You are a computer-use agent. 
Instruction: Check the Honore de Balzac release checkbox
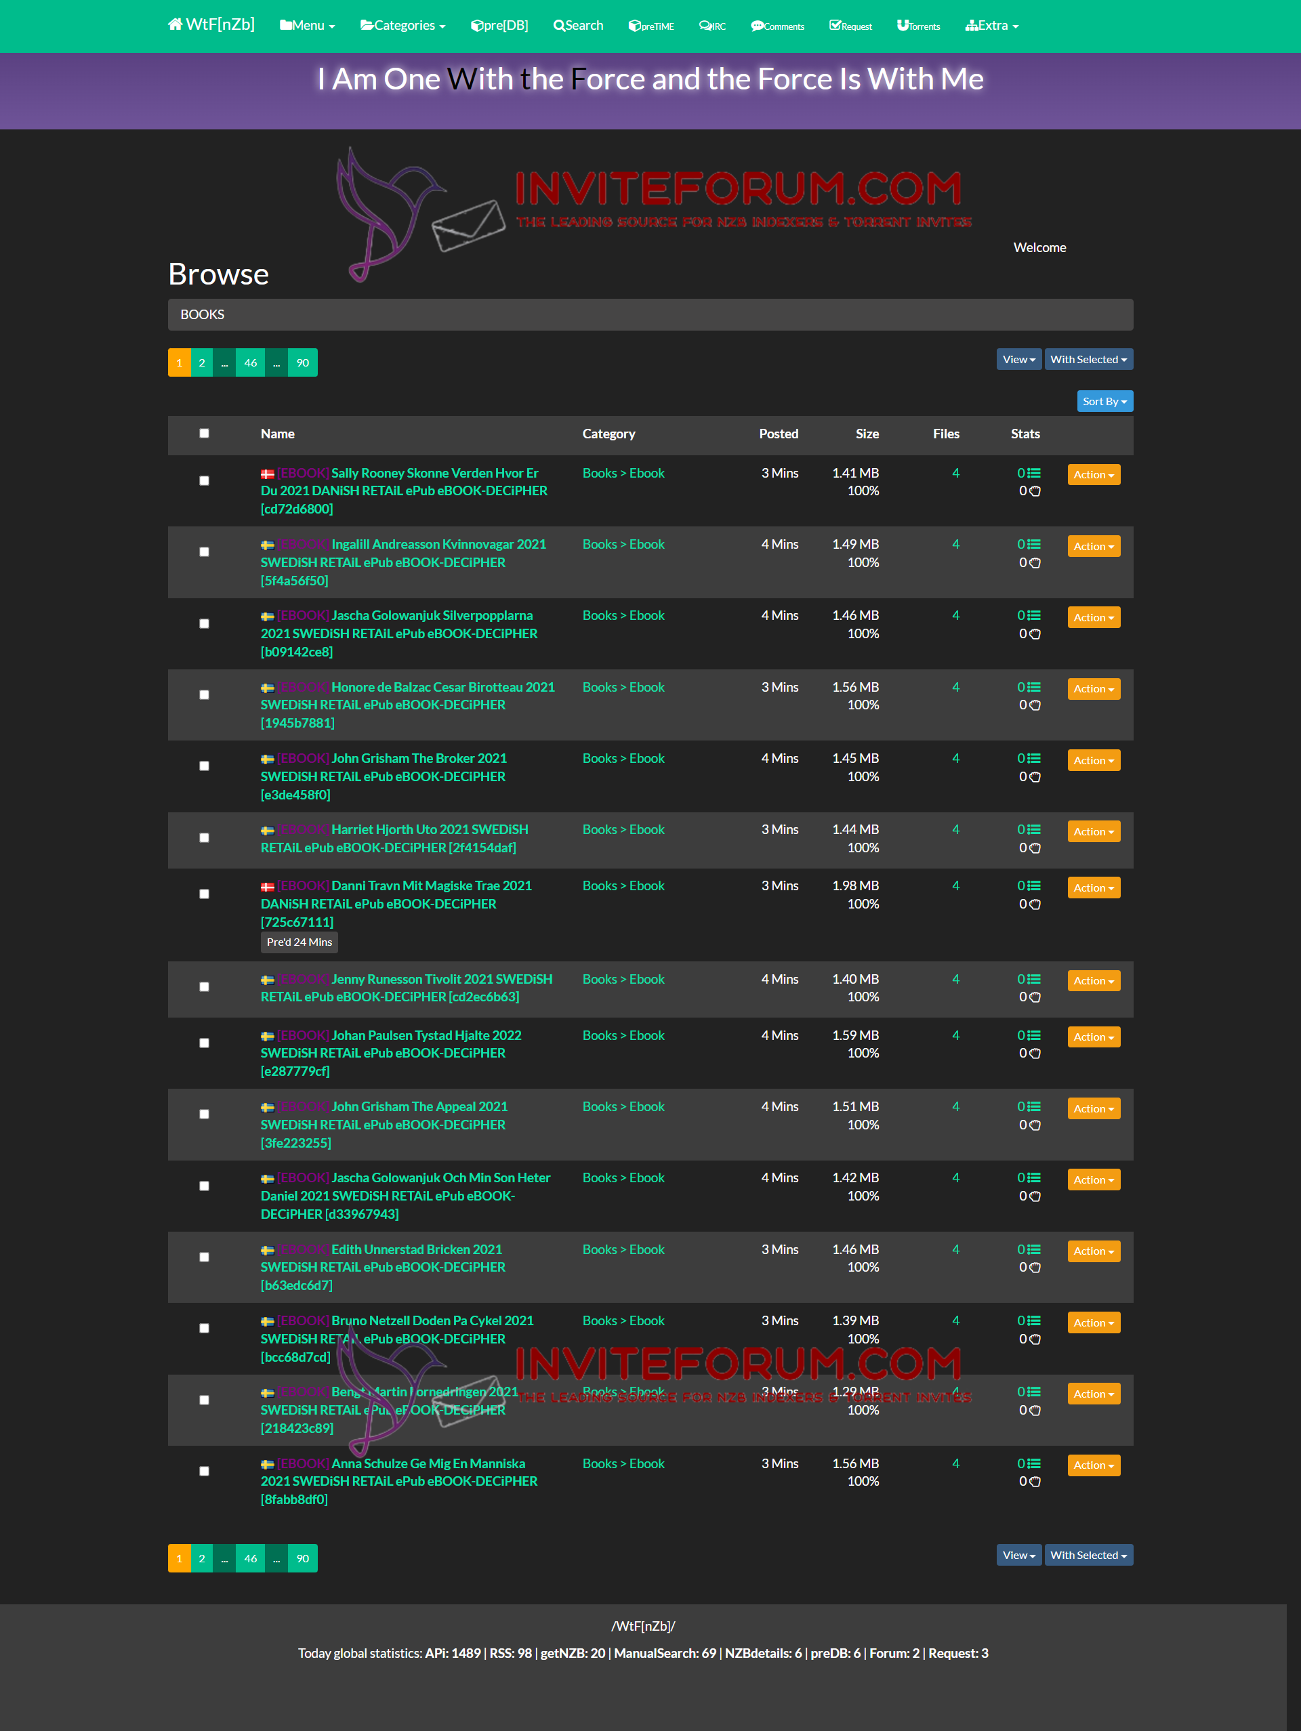205,695
